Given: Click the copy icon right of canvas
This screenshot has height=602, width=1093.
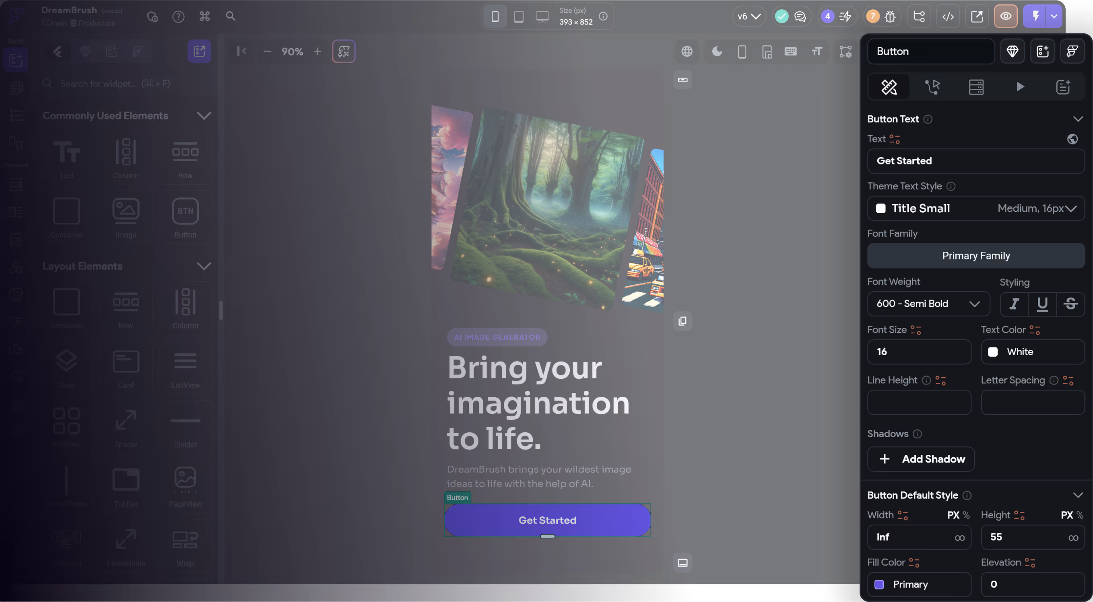Looking at the screenshot, I should coord(682,321).
